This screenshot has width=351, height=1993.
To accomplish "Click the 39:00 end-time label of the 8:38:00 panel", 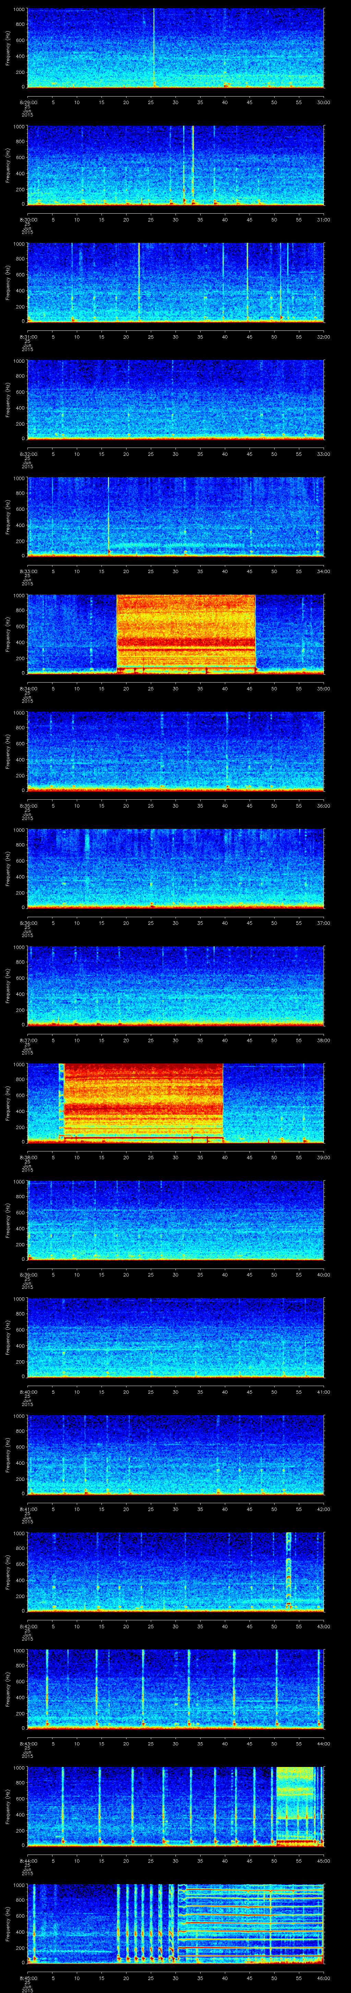I will pyautogui.click(x=323, y=1157).
